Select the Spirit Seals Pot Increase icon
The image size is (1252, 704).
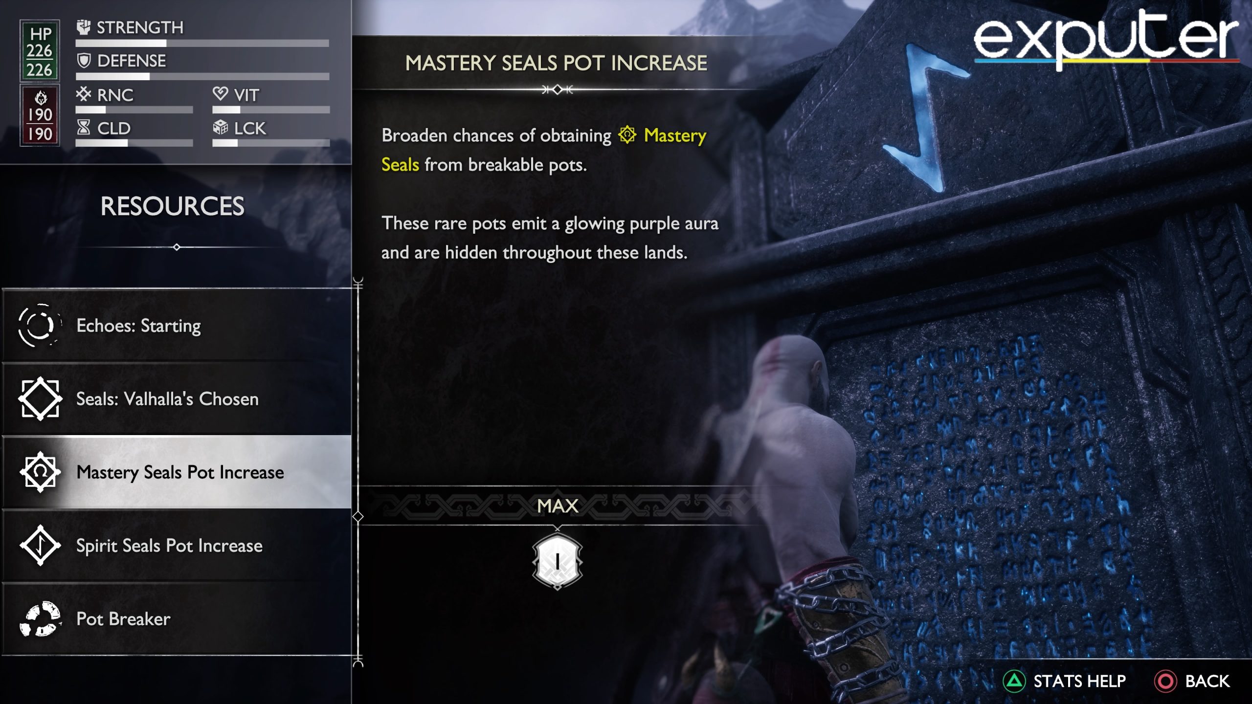(x=41, y=545)
